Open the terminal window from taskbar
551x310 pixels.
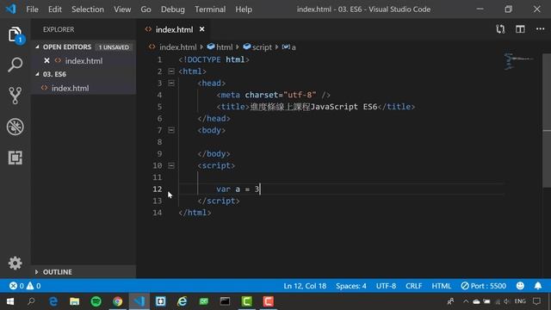(x=225, y=301)
